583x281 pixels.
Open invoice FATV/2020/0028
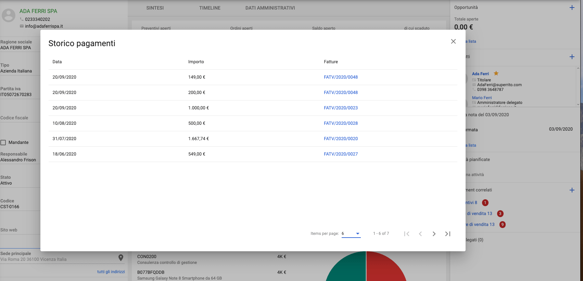tap(341, 123)
